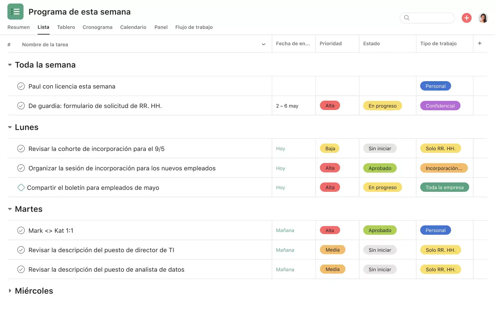The image size is (495, 330).
Task: Mark 'Revisar la cohorte de incorporación' complete
Action: click(x=21, y=148)
